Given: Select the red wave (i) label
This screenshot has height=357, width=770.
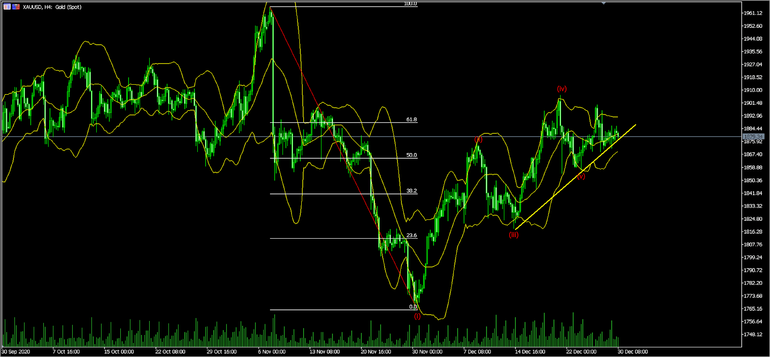Looking at the screenshot, I should click(417, 316).
